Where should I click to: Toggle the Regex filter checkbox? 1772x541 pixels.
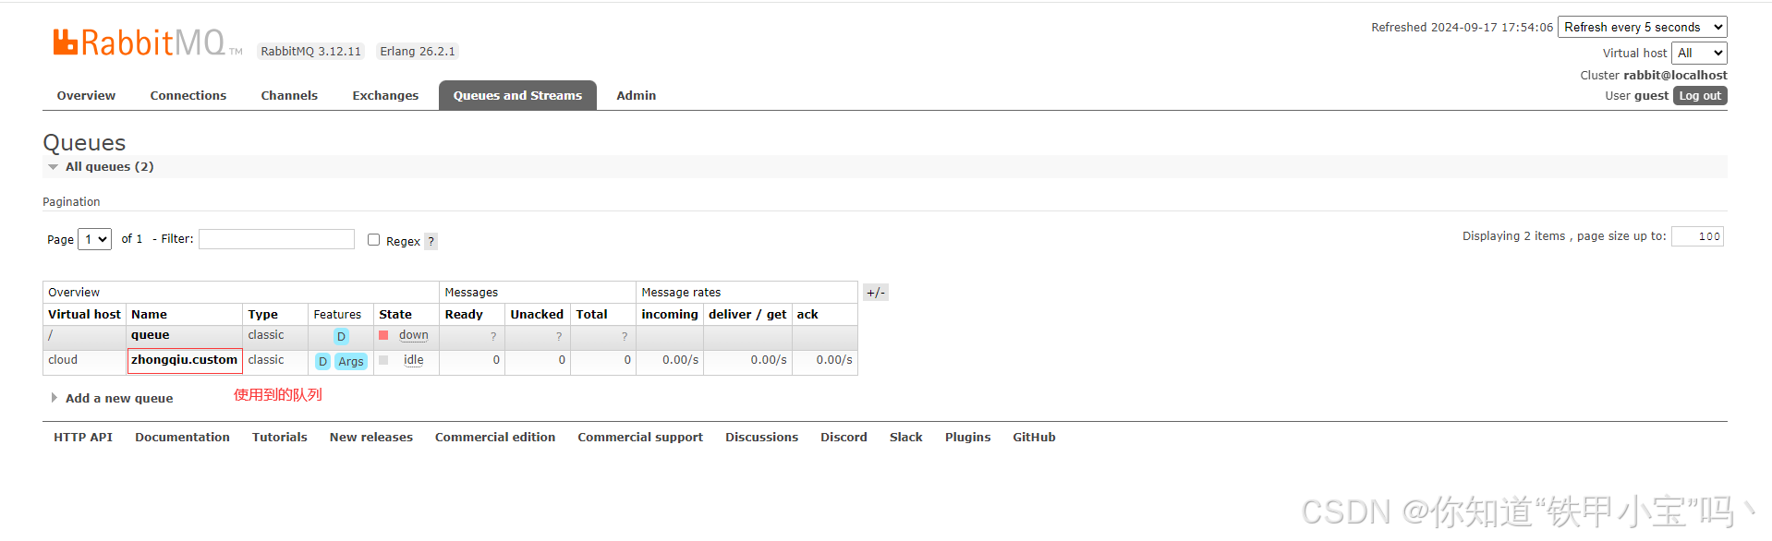coord(373,239)
